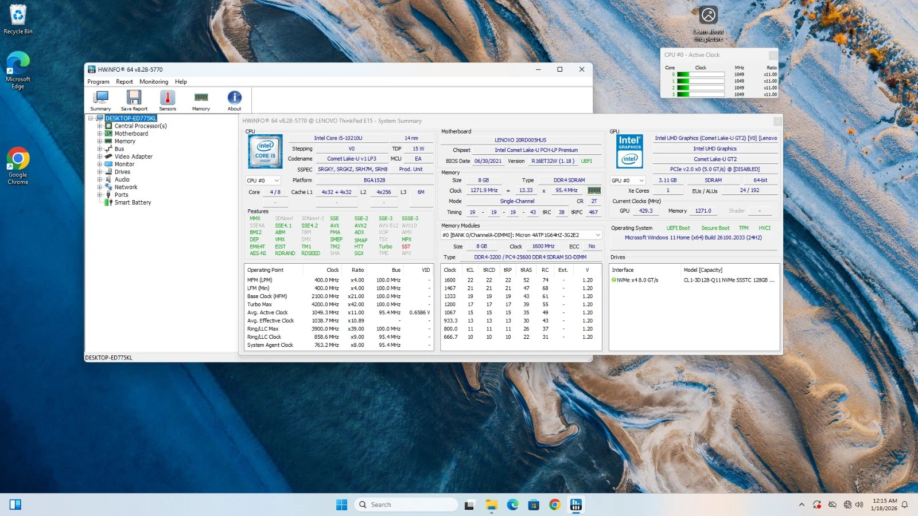This screenshot has height=516, width=918.
Task: Click the Core 0 clock bar
Action: pyautogui.click(x=701, y=75)
